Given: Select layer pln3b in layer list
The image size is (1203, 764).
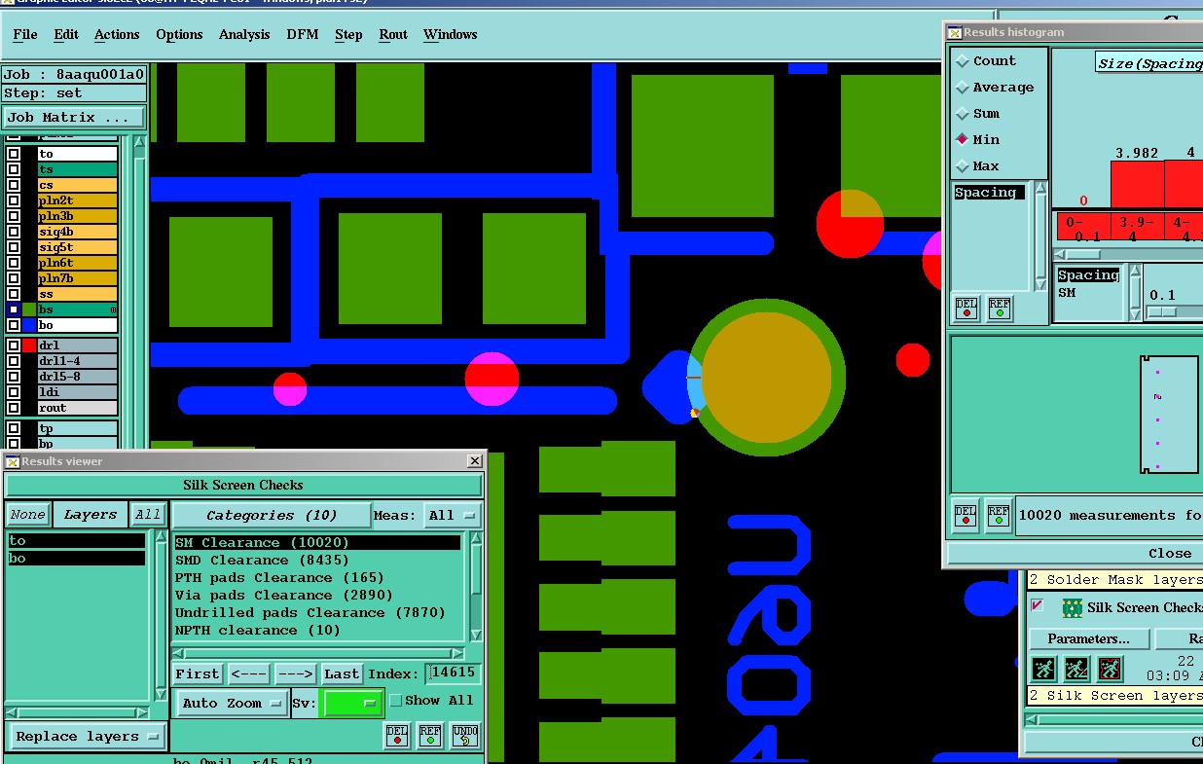Looking at the screenshot, I should tap(78, 216).
